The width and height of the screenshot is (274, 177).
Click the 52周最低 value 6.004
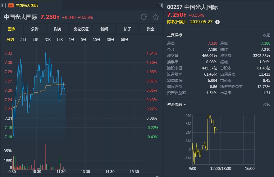click(212, 80)
